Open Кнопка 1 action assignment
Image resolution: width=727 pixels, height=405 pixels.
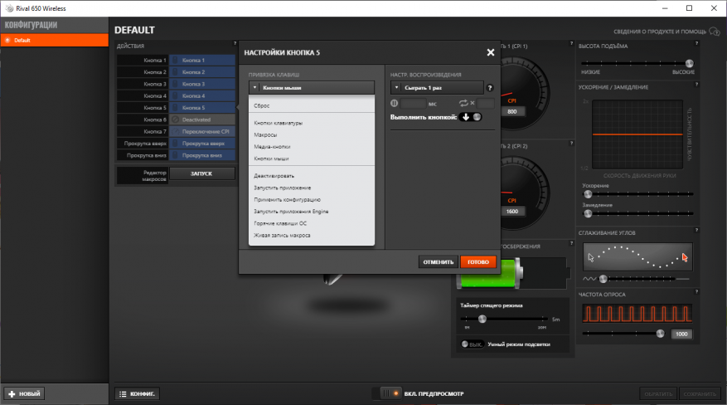[x=202, y=61]
